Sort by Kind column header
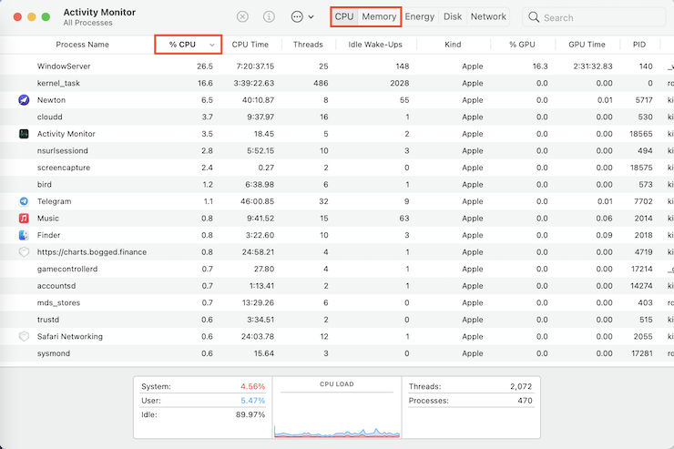 453,45
